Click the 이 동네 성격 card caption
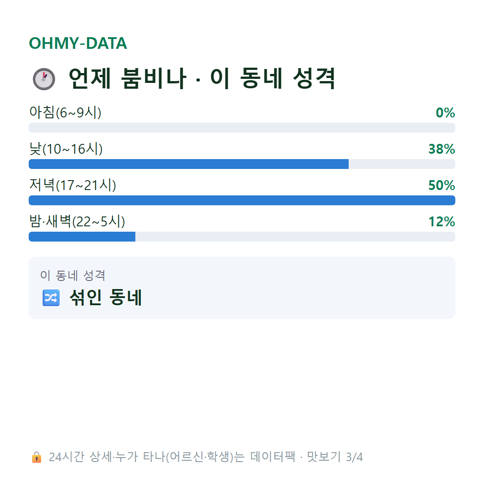 coord(73,275)
